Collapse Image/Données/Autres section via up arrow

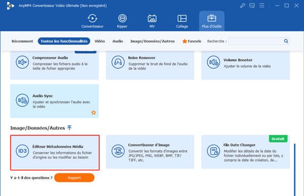pos(69,128)
